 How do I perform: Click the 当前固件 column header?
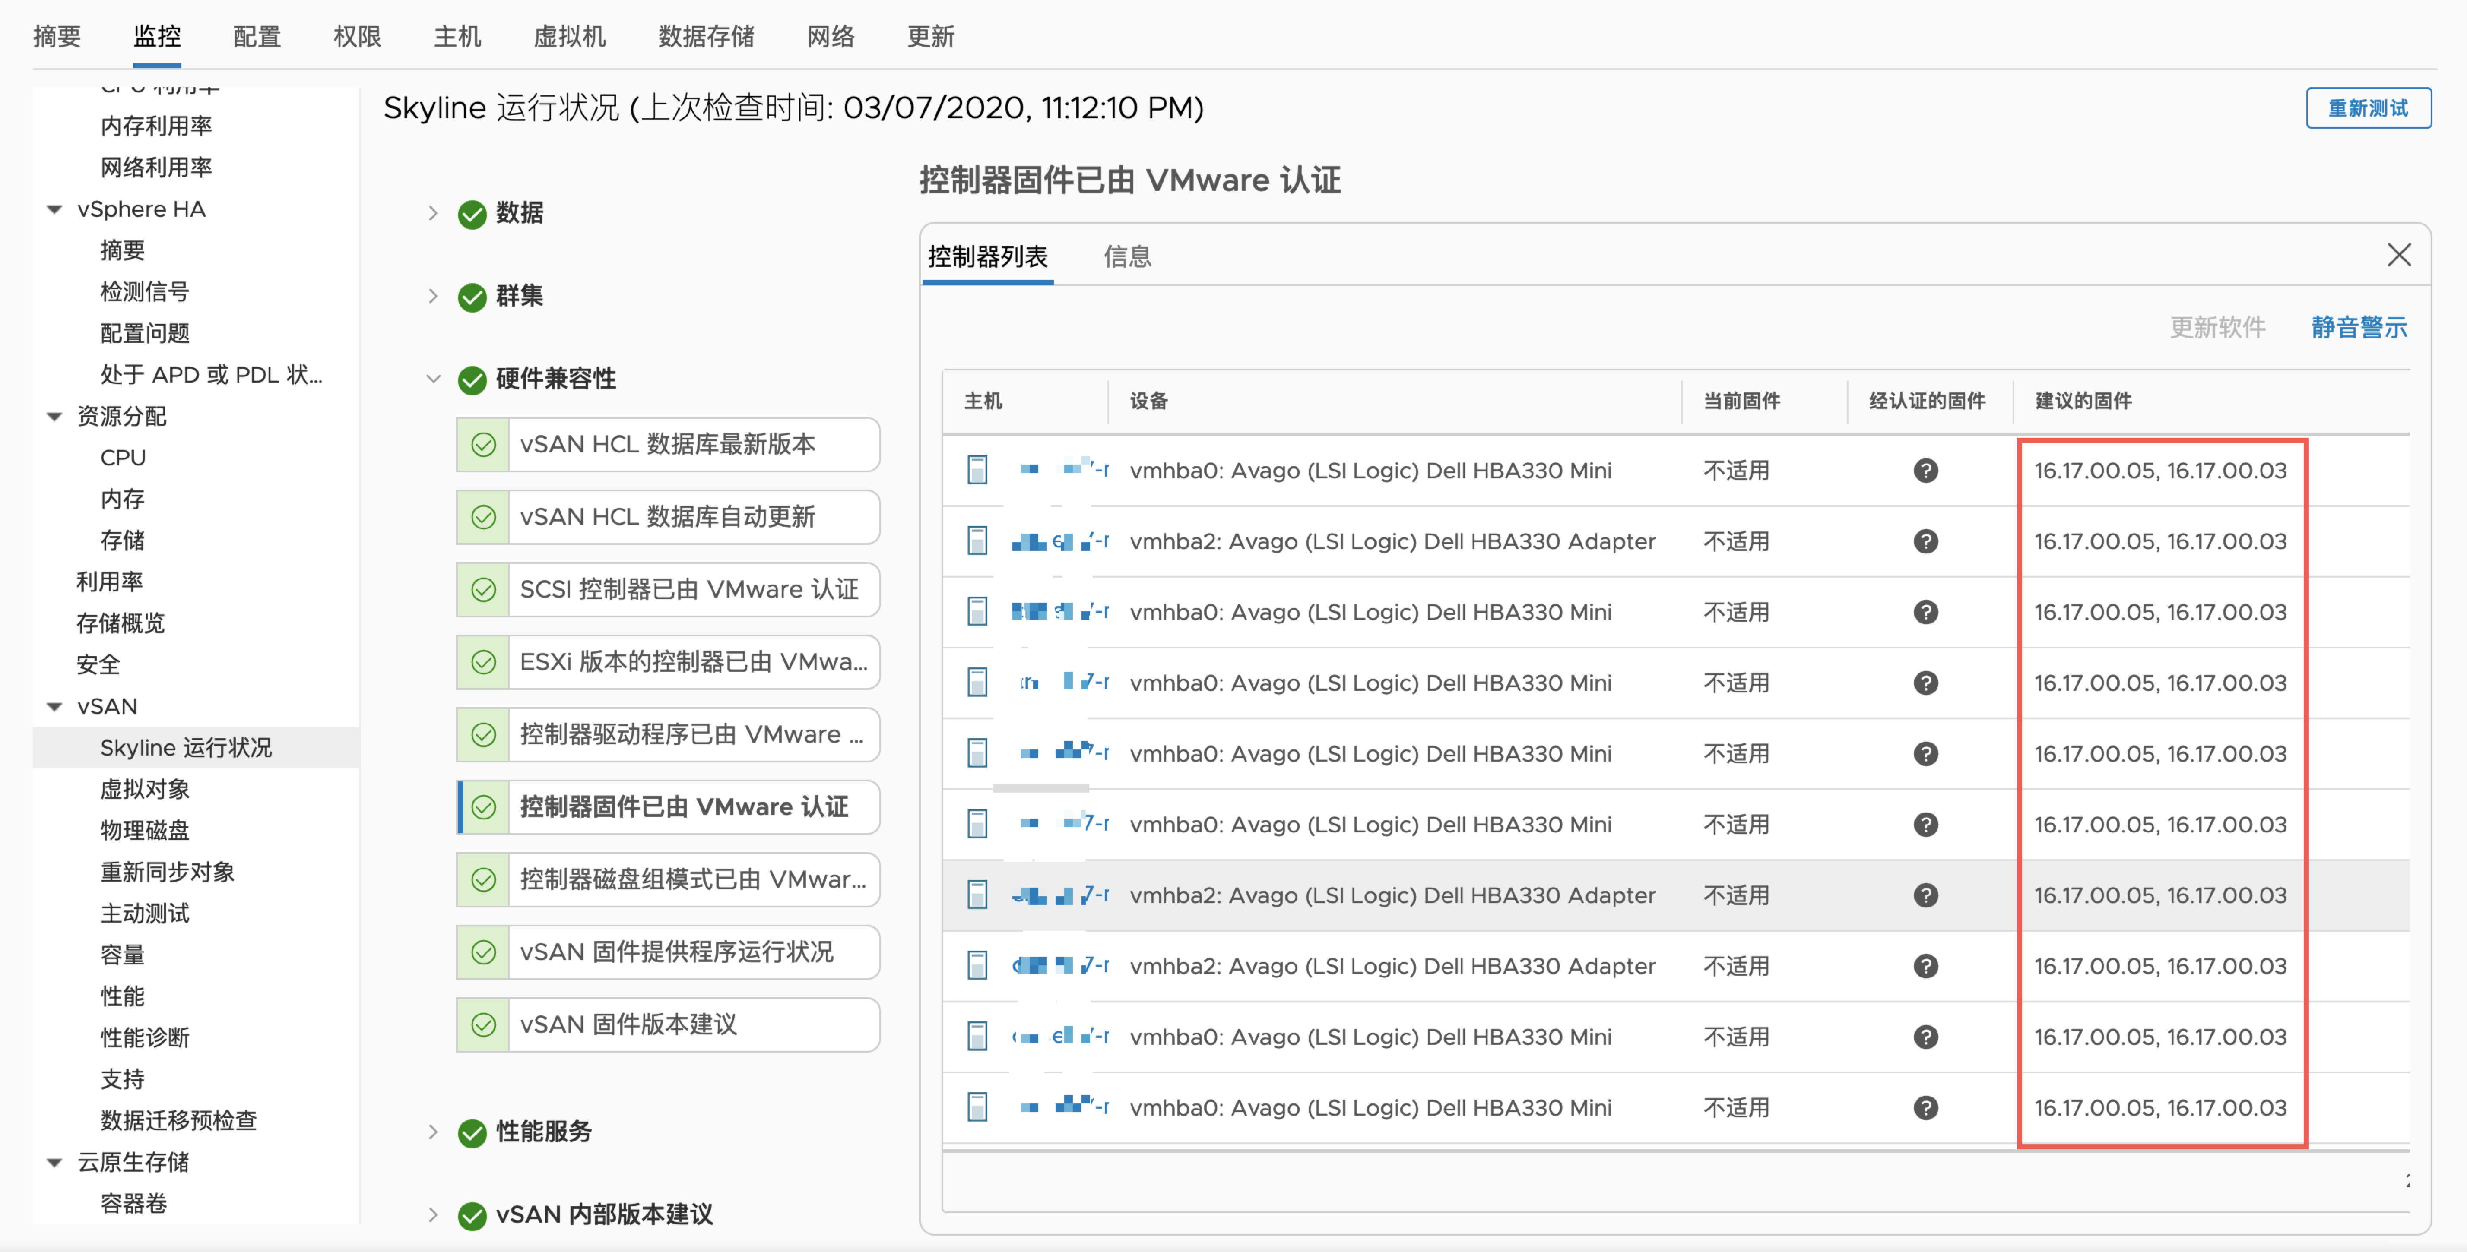point(1741,401)
